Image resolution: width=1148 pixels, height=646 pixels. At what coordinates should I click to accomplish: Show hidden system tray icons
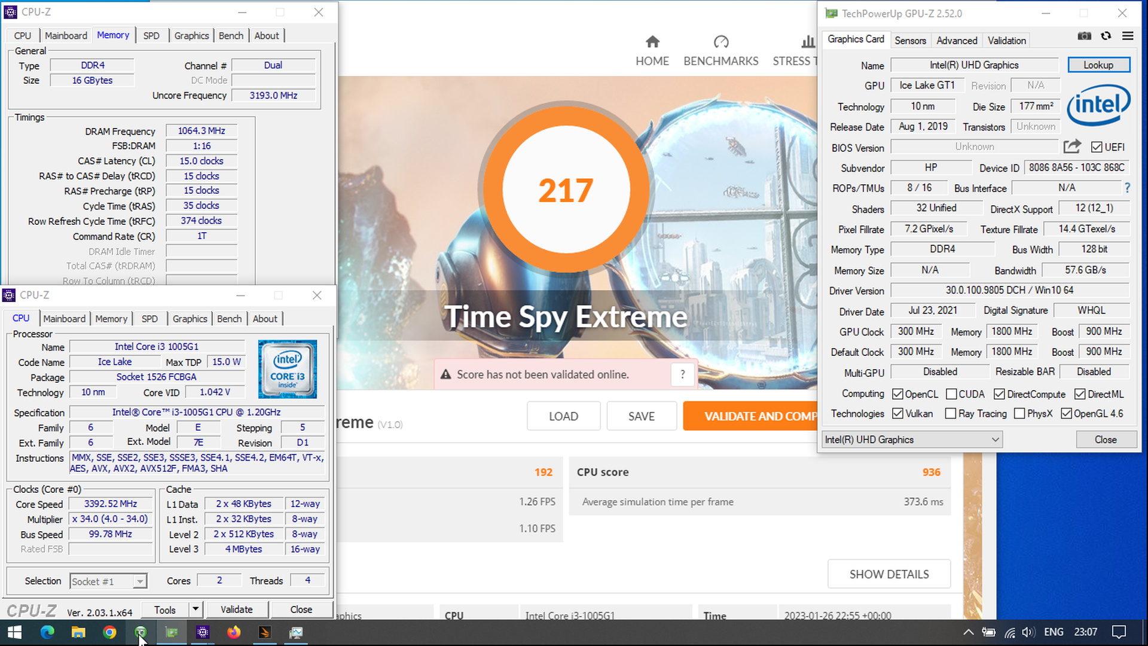click(x=968, y=632)
